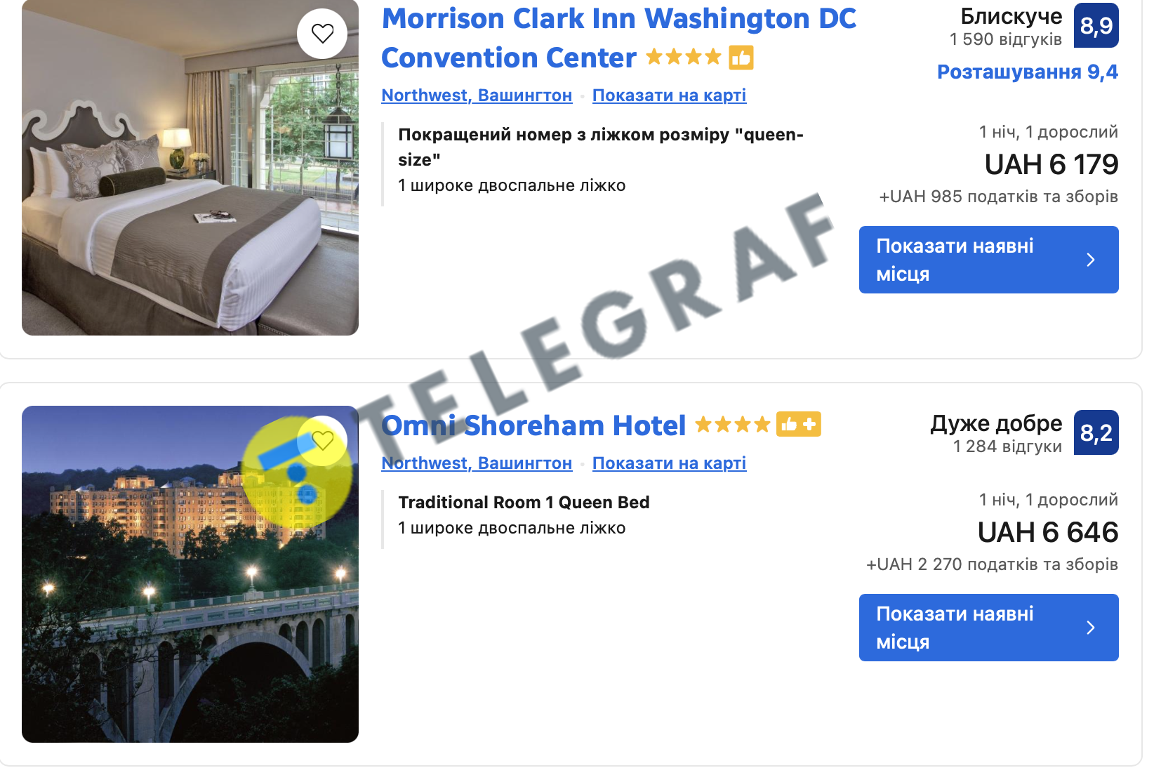The height and width of the screenshot is (768, 1161).
Task: Click Показати наявні місця for Morrison Clark
Action: tap(989, 260)
